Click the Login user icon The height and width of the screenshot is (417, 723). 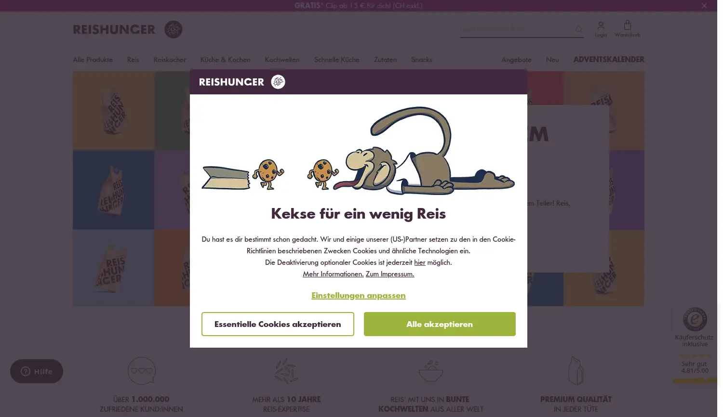[x=601, y=26]
